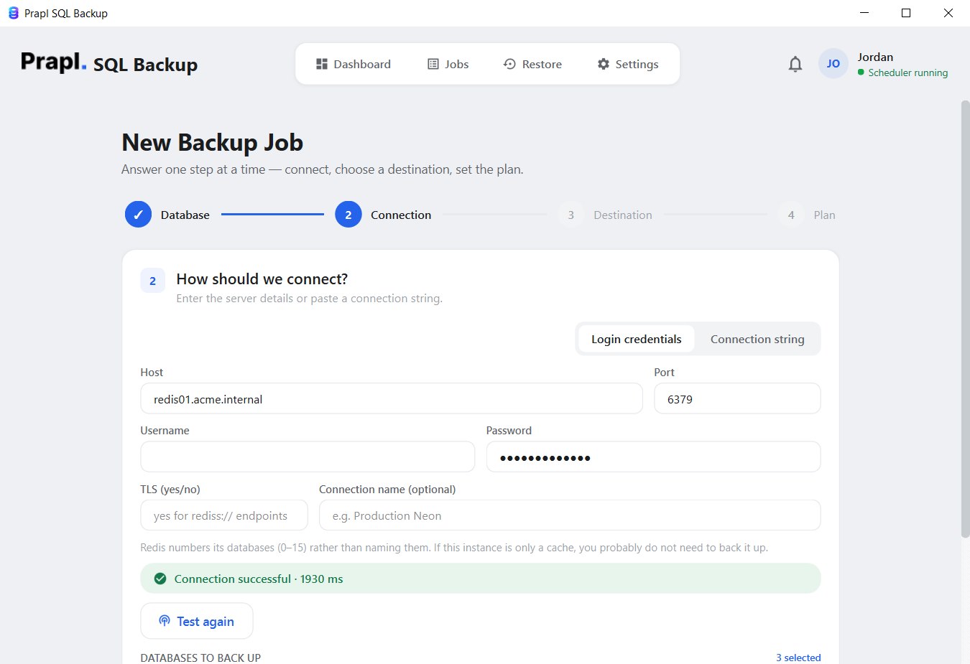Click the Password field

pyautogui.click(x=653, y=457)
